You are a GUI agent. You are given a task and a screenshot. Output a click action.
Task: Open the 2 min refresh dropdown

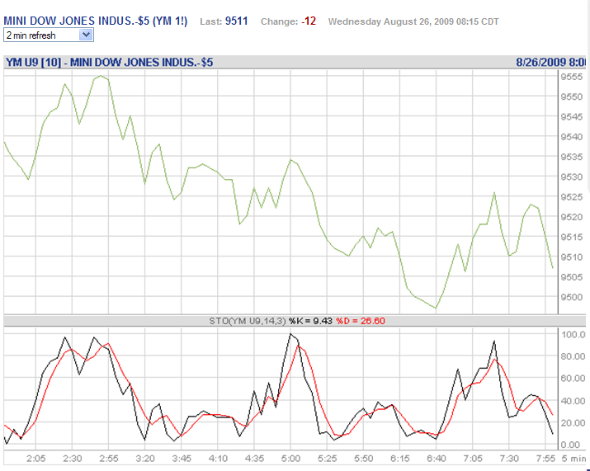coord(49,35)
